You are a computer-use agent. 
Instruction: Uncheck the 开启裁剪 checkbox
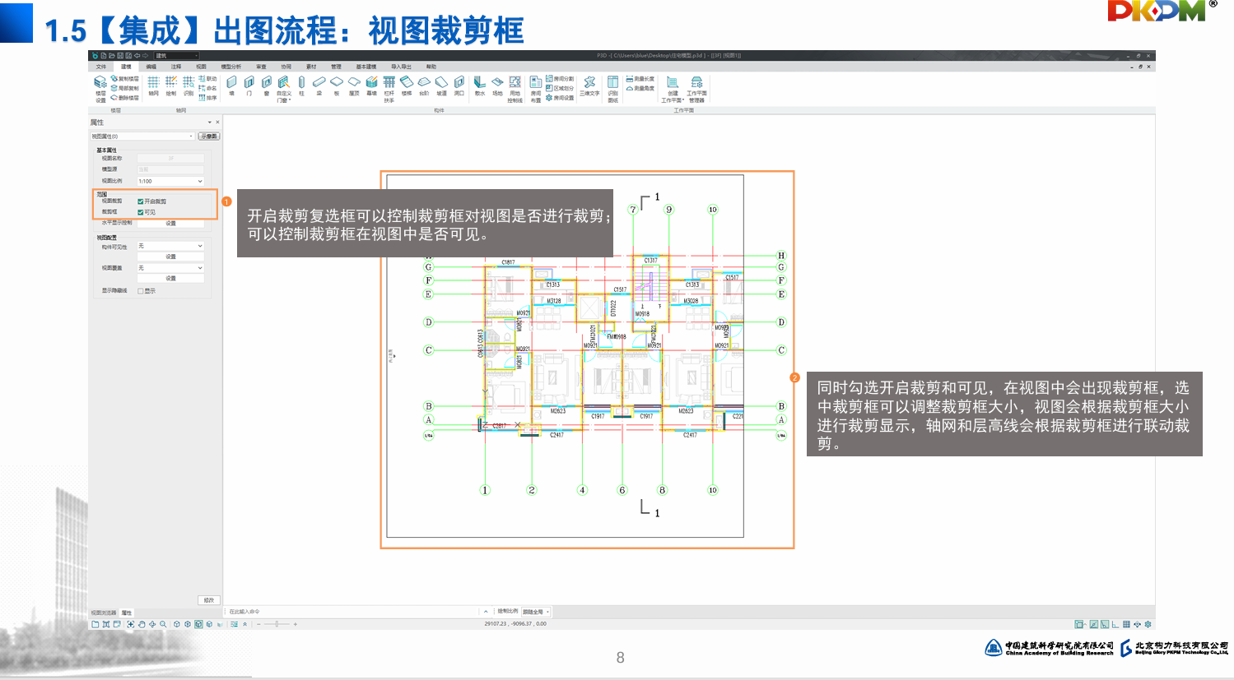point(141,201)
